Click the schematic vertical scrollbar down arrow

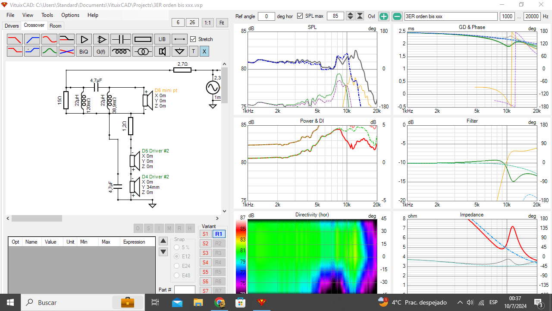click(x=224, y=211)
